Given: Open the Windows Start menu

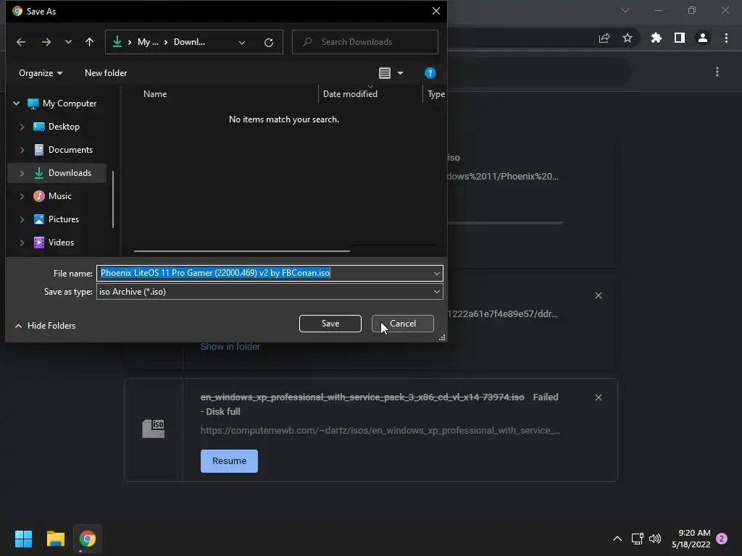Looking at the screenshot, I should tap(23, 539).
